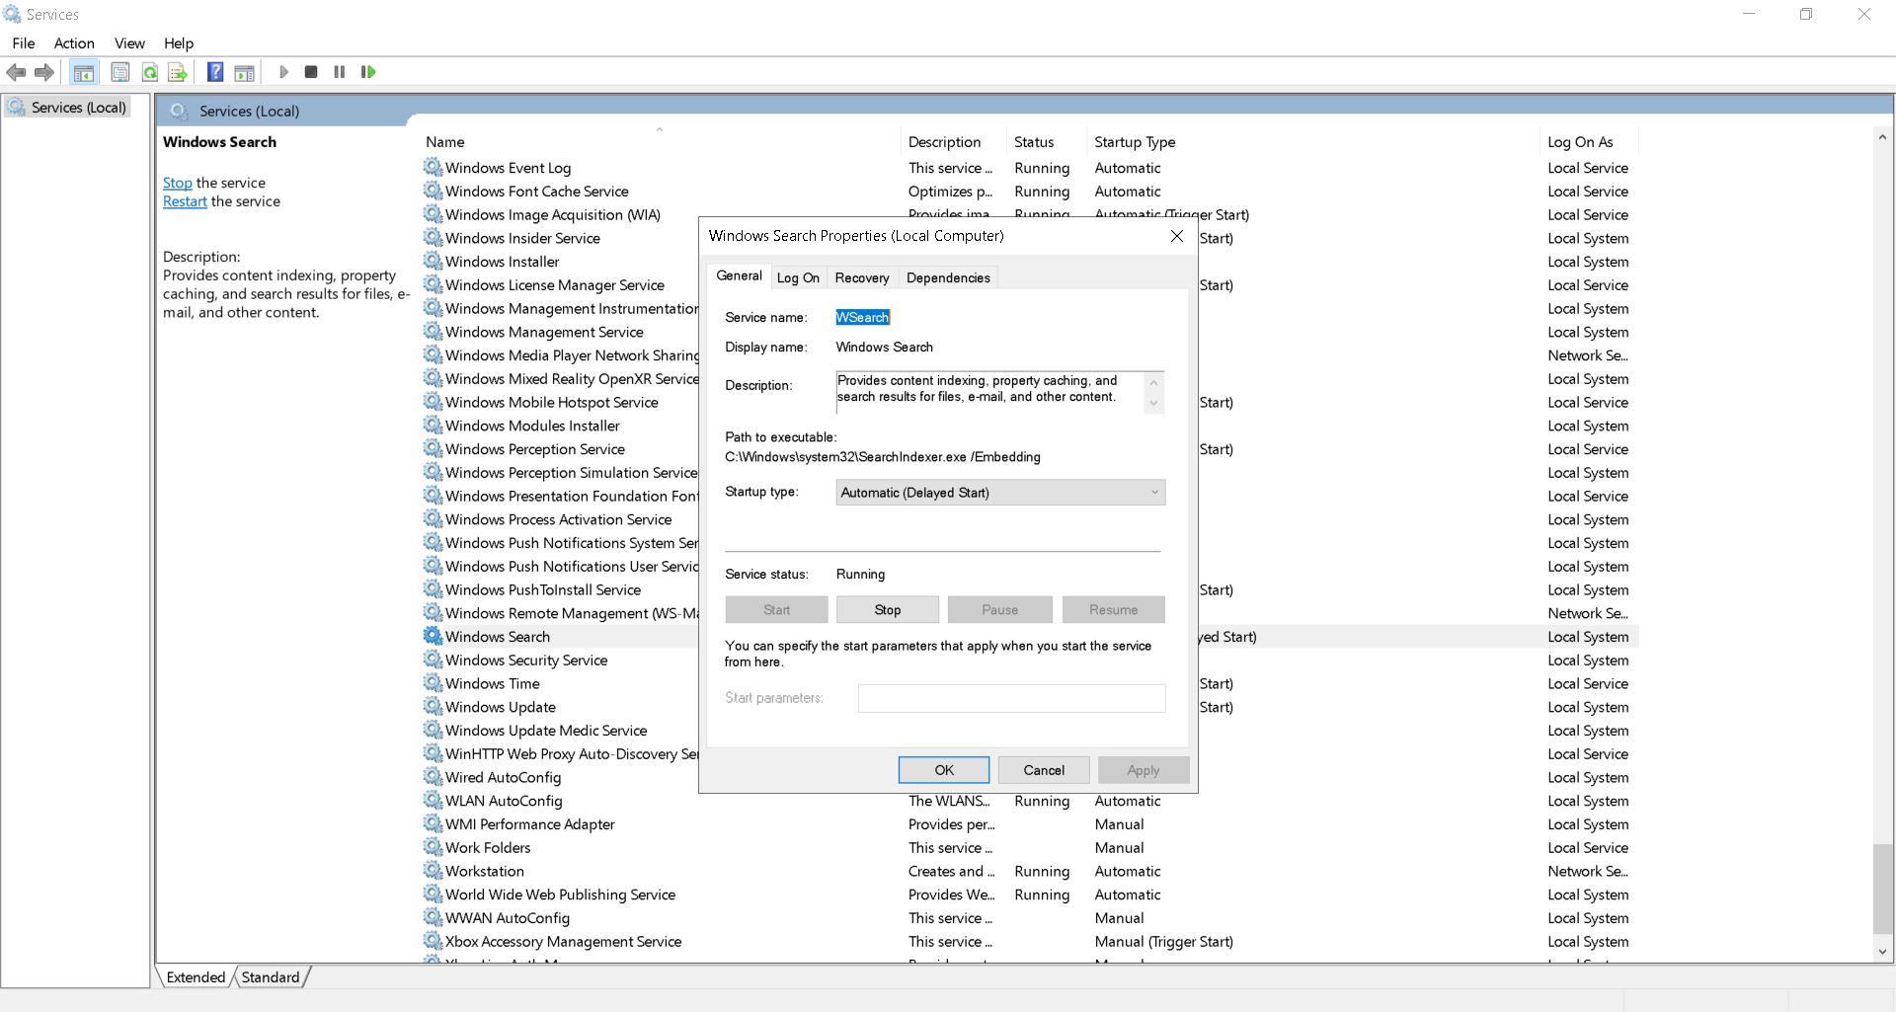1896x1012 pixels.
Task: Open the File menu
Action: point(24,43)
